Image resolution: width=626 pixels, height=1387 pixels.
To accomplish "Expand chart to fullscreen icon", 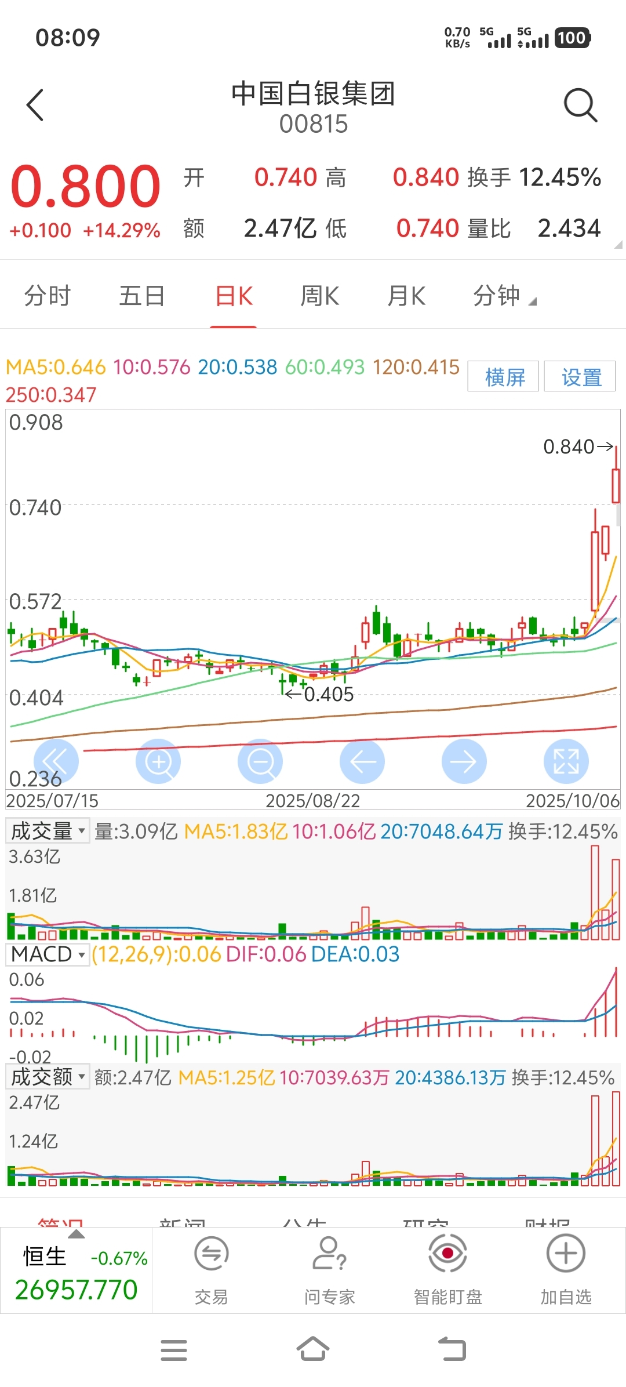I will point(566,761).
